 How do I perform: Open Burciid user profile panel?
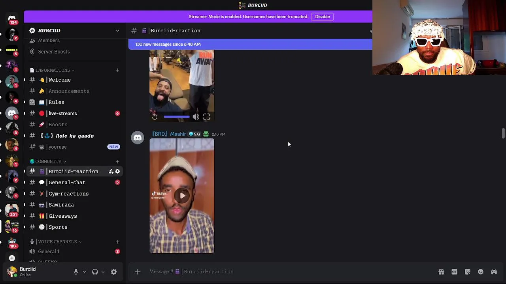point(38,272)
